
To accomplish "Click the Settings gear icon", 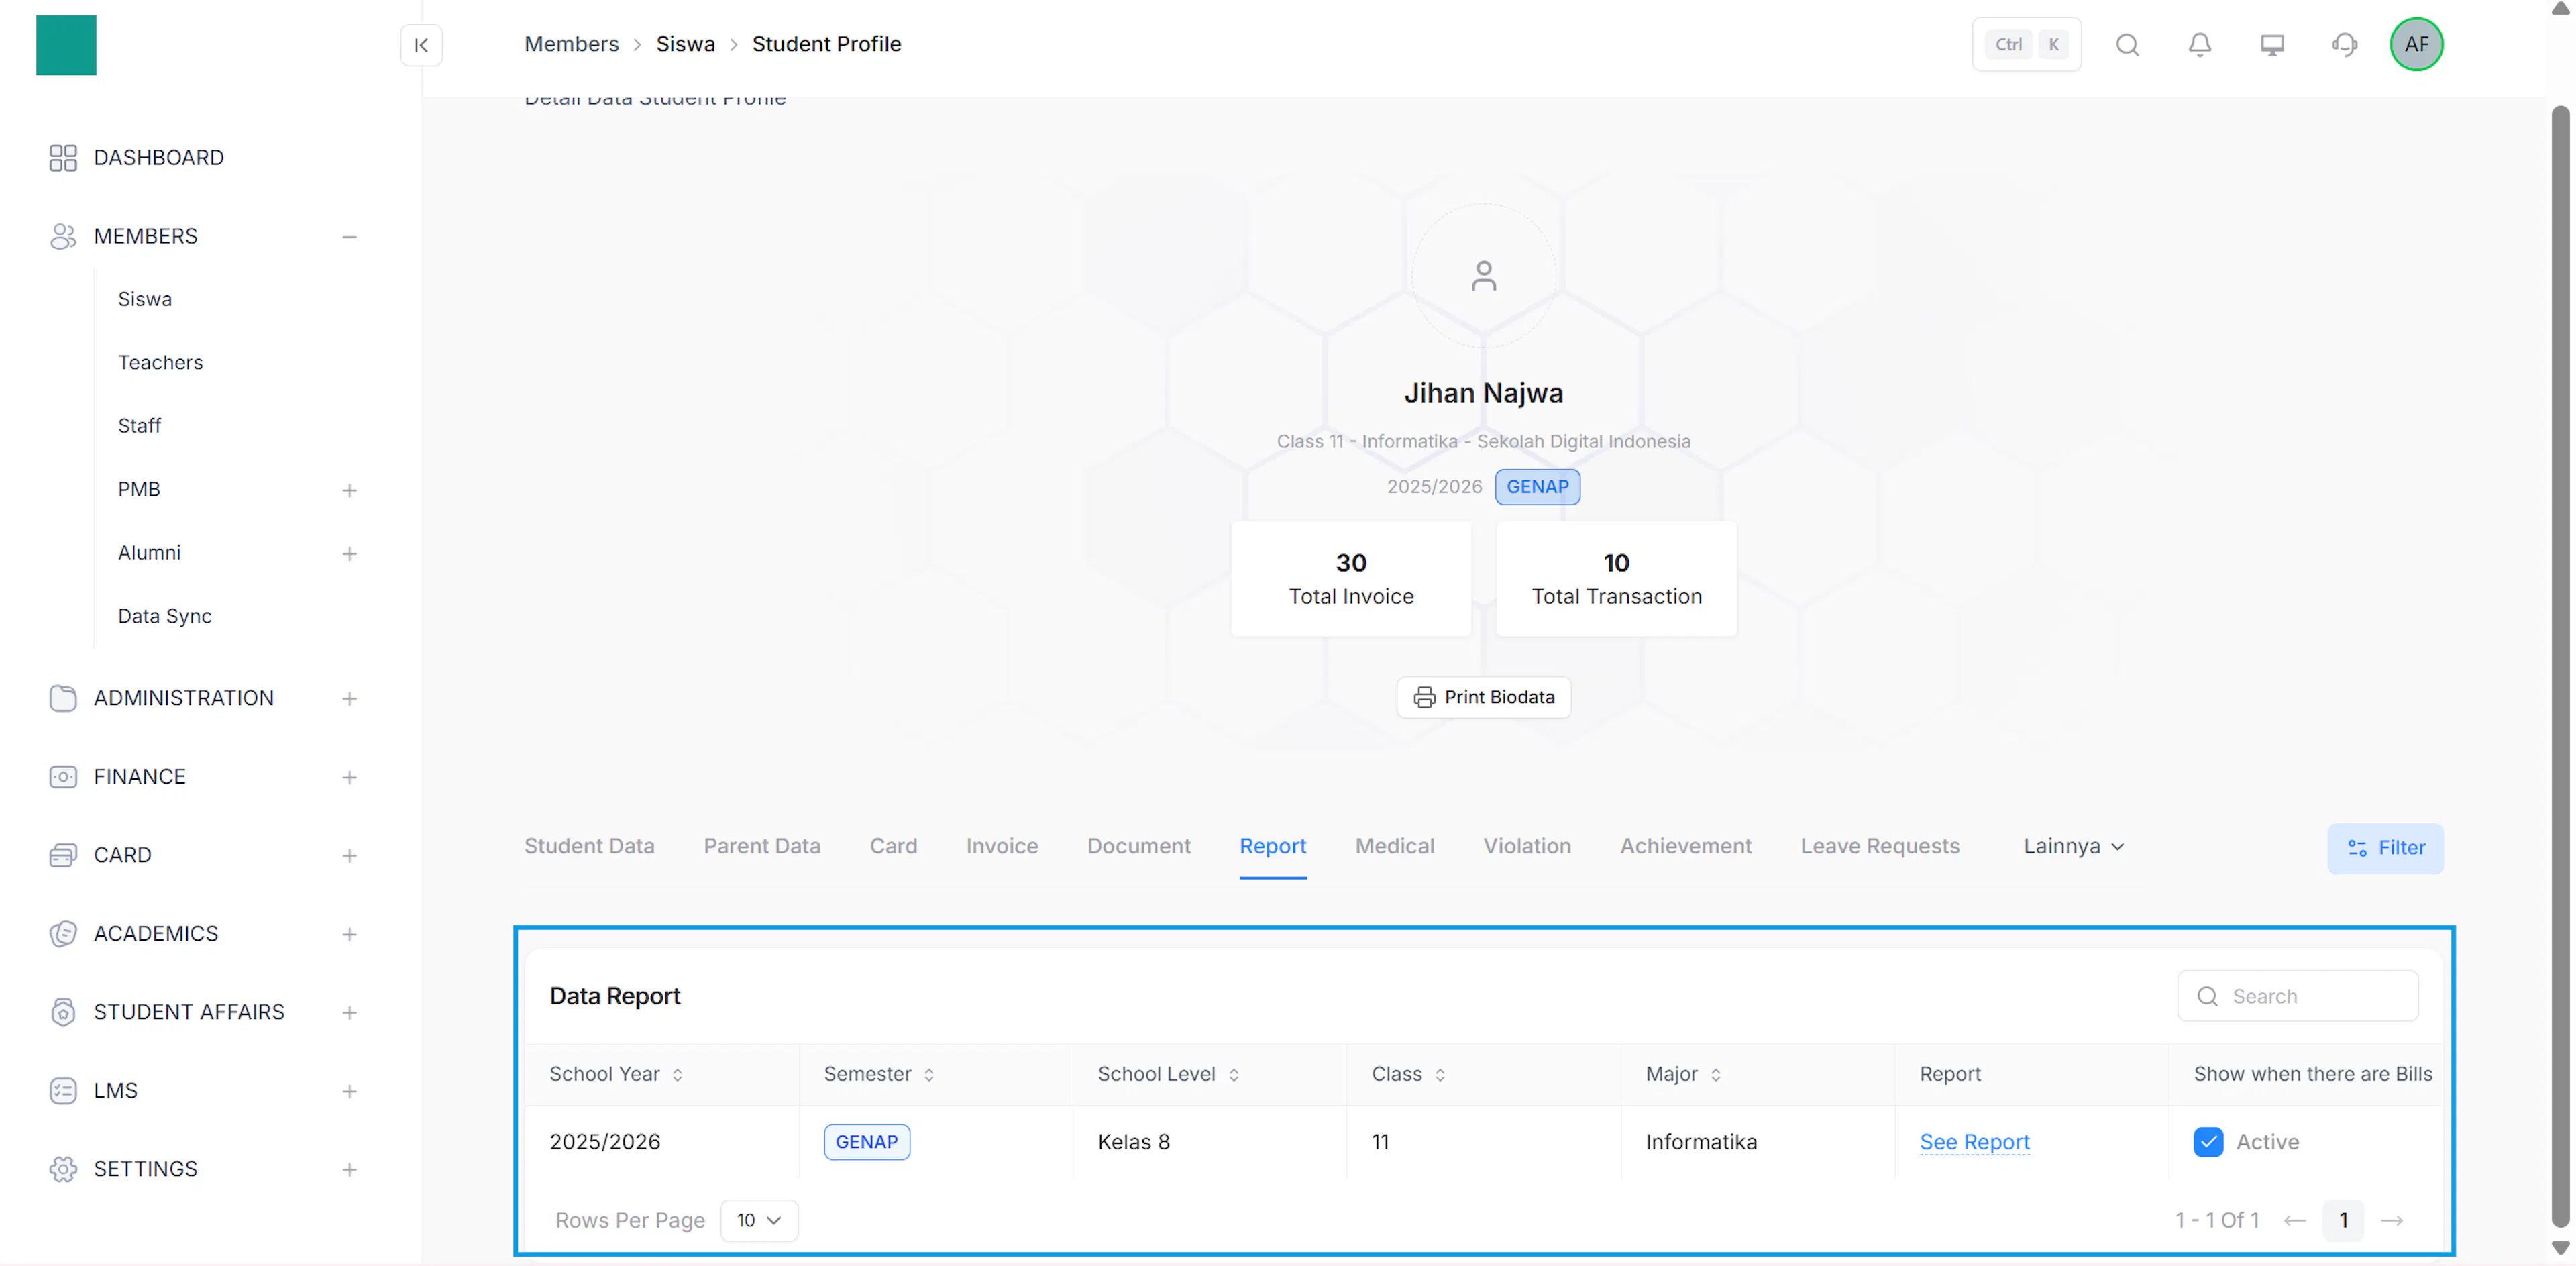I will point(63,1169).
